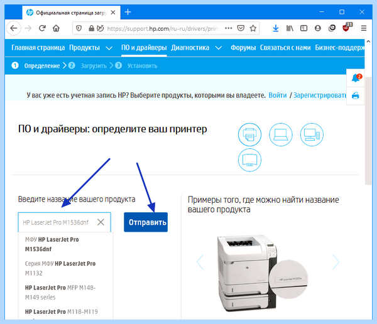
Task: Close the HP support tab
Action: pos(112,13)
